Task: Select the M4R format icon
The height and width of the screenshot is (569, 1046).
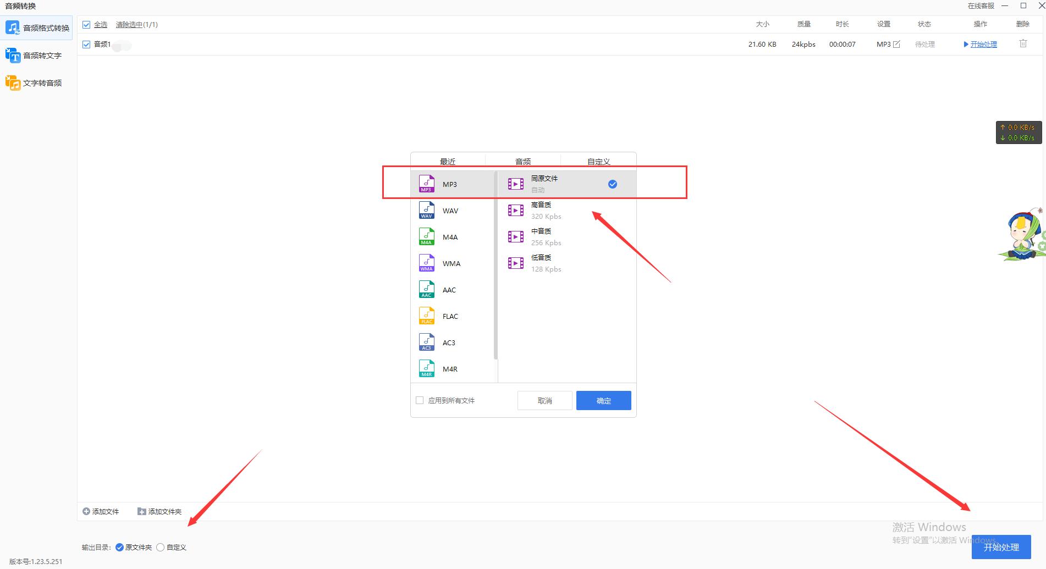Action: tap(426, 369)
